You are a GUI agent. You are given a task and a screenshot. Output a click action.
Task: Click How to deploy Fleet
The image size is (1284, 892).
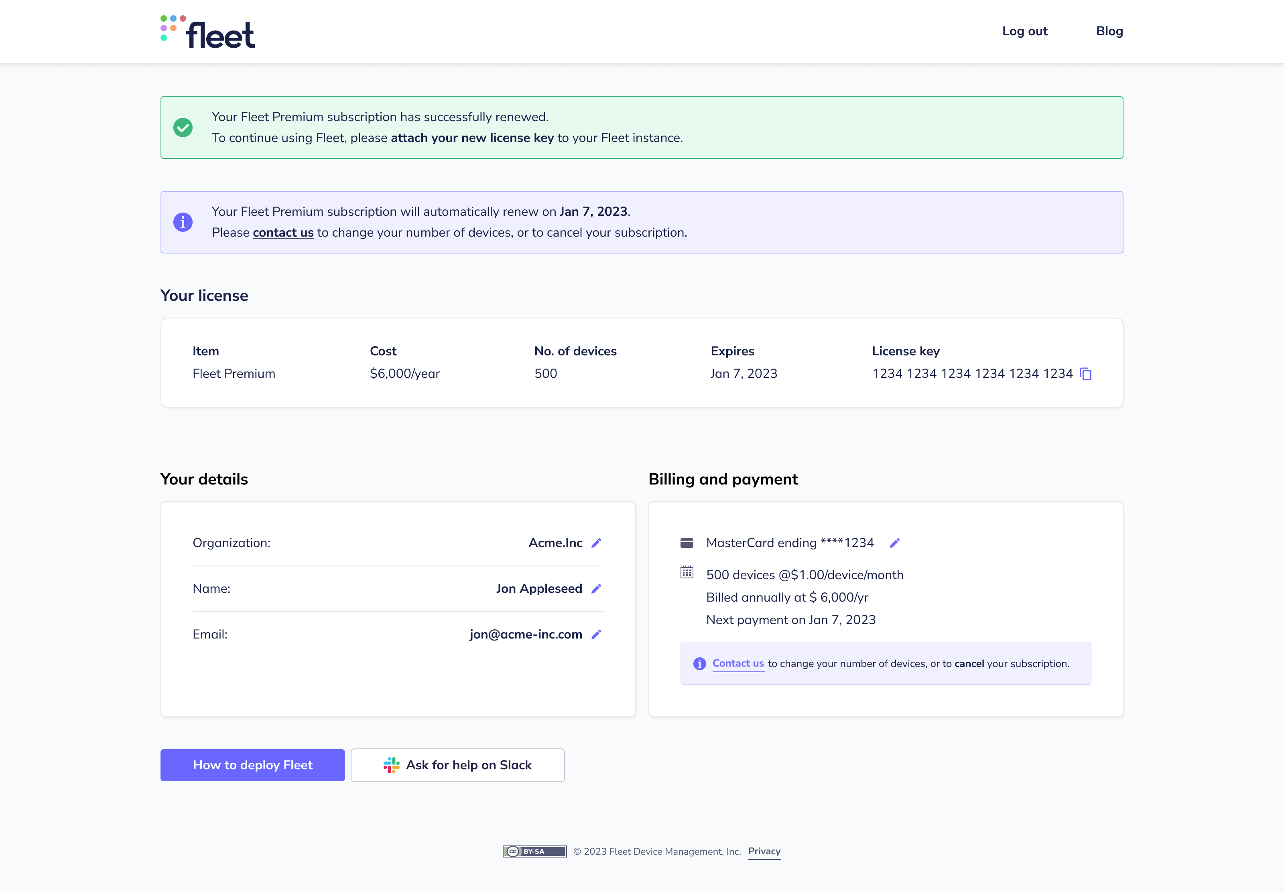click(253, 765)
